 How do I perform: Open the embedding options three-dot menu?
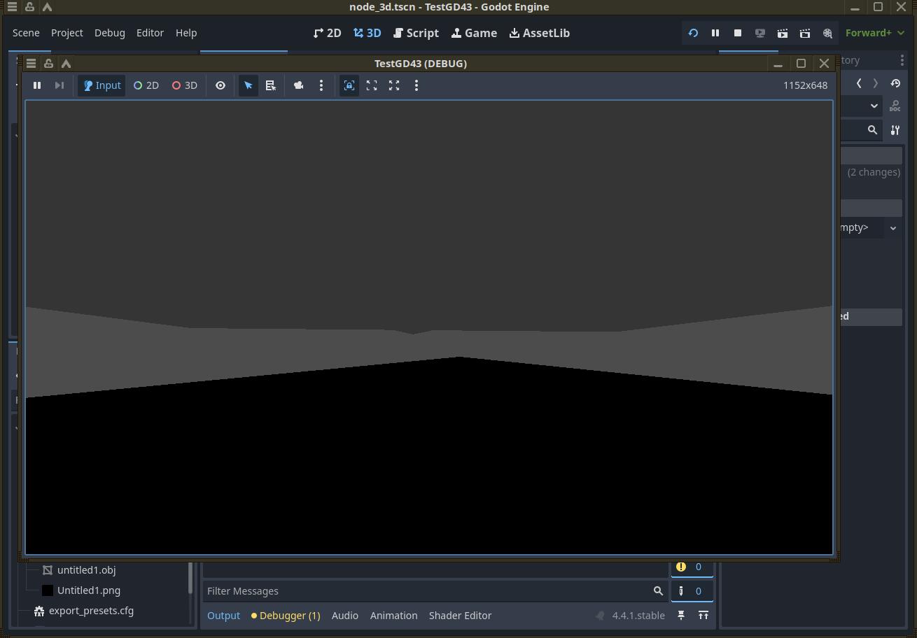(x=416, y=85)
